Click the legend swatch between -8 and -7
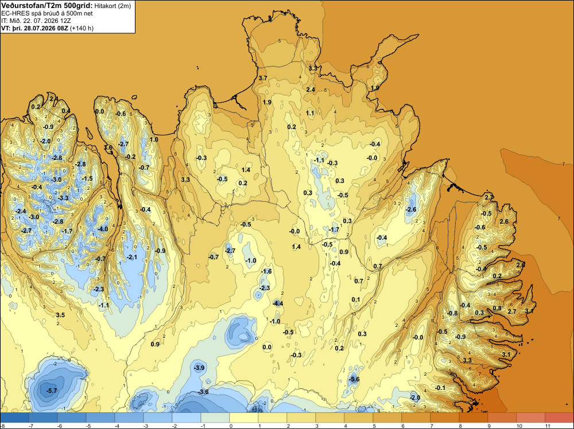 (x=15, y=418)
